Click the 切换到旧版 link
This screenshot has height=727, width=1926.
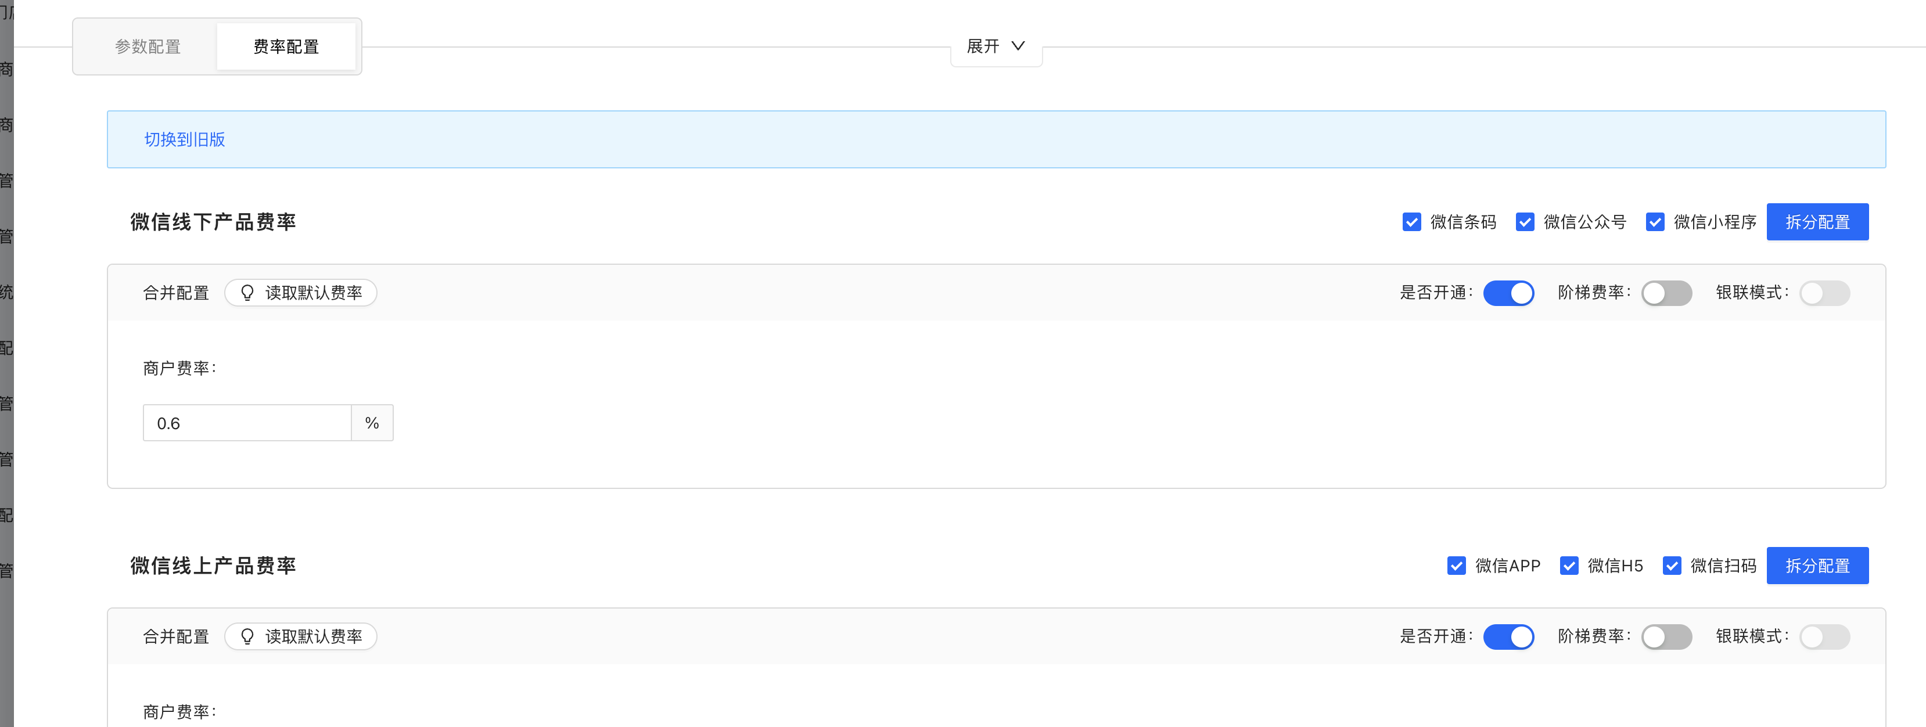point(185,140)
